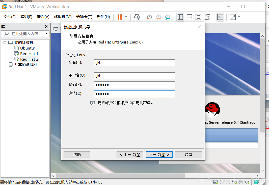The image size is (269, 185).
Task: Select Ubuntu1 in the library tree
Action: (x=28, y=48)
